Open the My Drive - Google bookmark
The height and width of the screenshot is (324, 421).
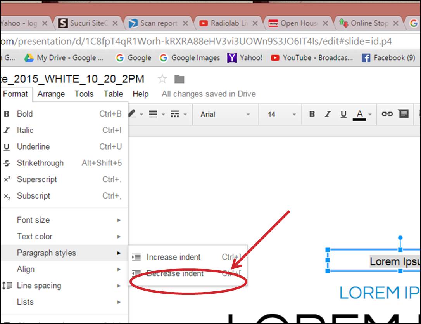coord(64,57)
